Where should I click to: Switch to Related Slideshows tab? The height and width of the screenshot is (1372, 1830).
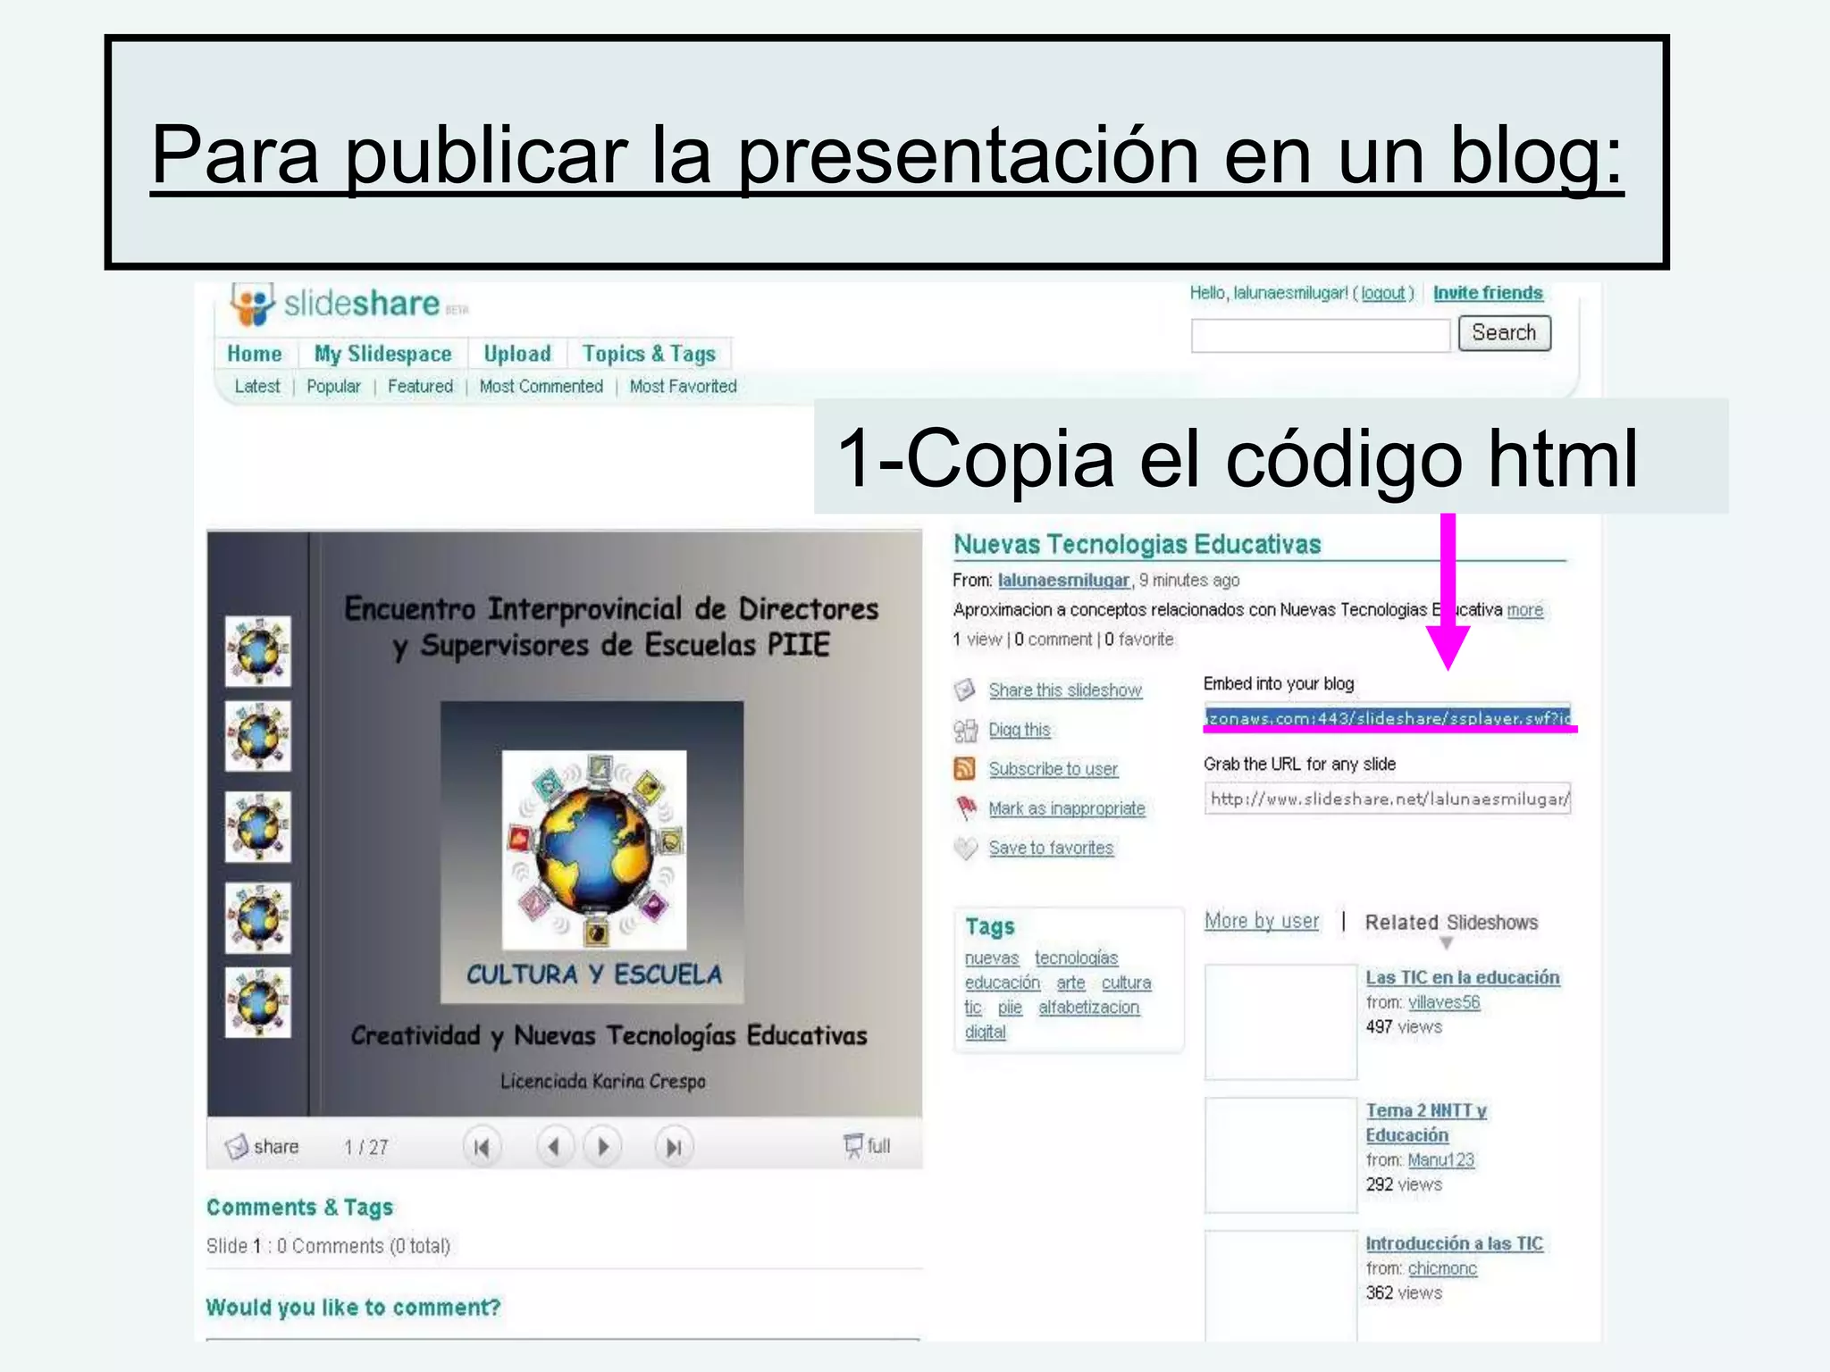click(1451, 923)
